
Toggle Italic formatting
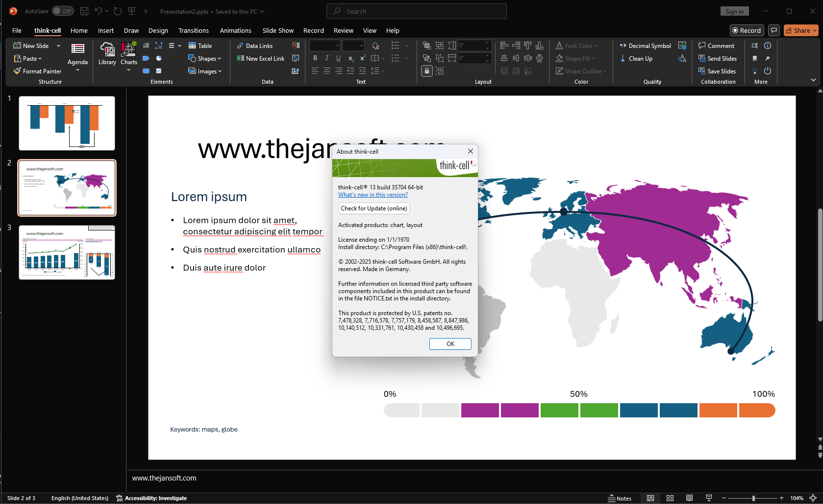(x=327, y=58)
